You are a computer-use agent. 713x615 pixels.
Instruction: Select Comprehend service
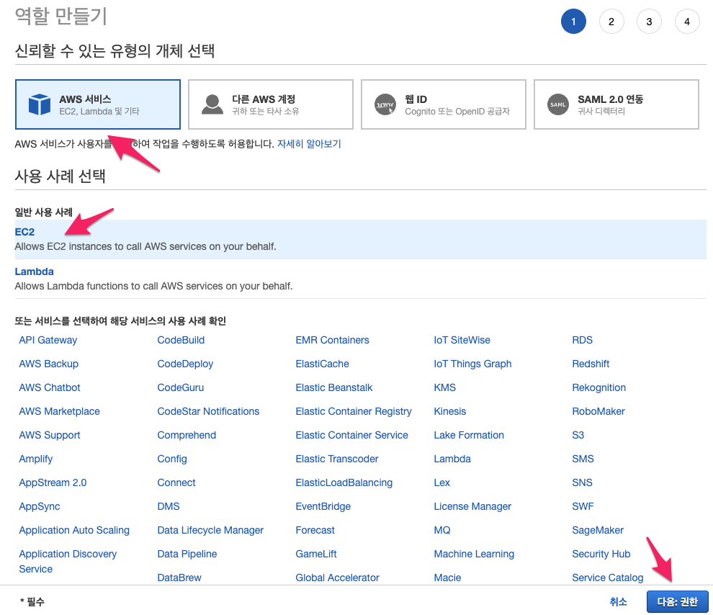coord(187,436)
